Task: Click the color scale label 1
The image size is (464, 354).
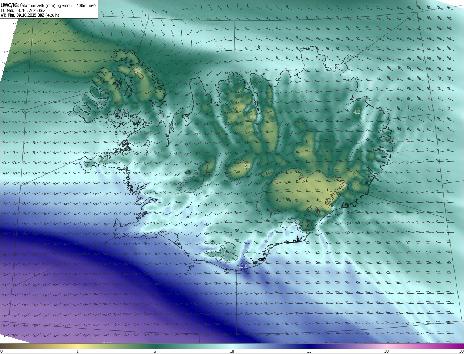Action: [78, 351]
